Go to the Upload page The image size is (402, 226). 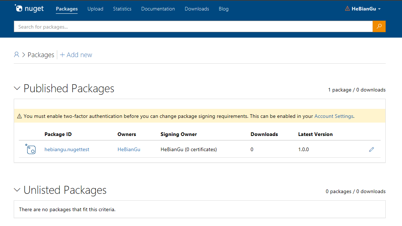click(x=95, y=9)
